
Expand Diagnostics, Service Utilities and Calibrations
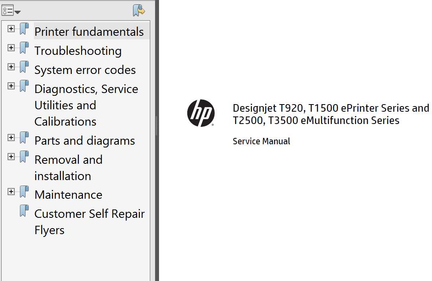click(11, 86)
